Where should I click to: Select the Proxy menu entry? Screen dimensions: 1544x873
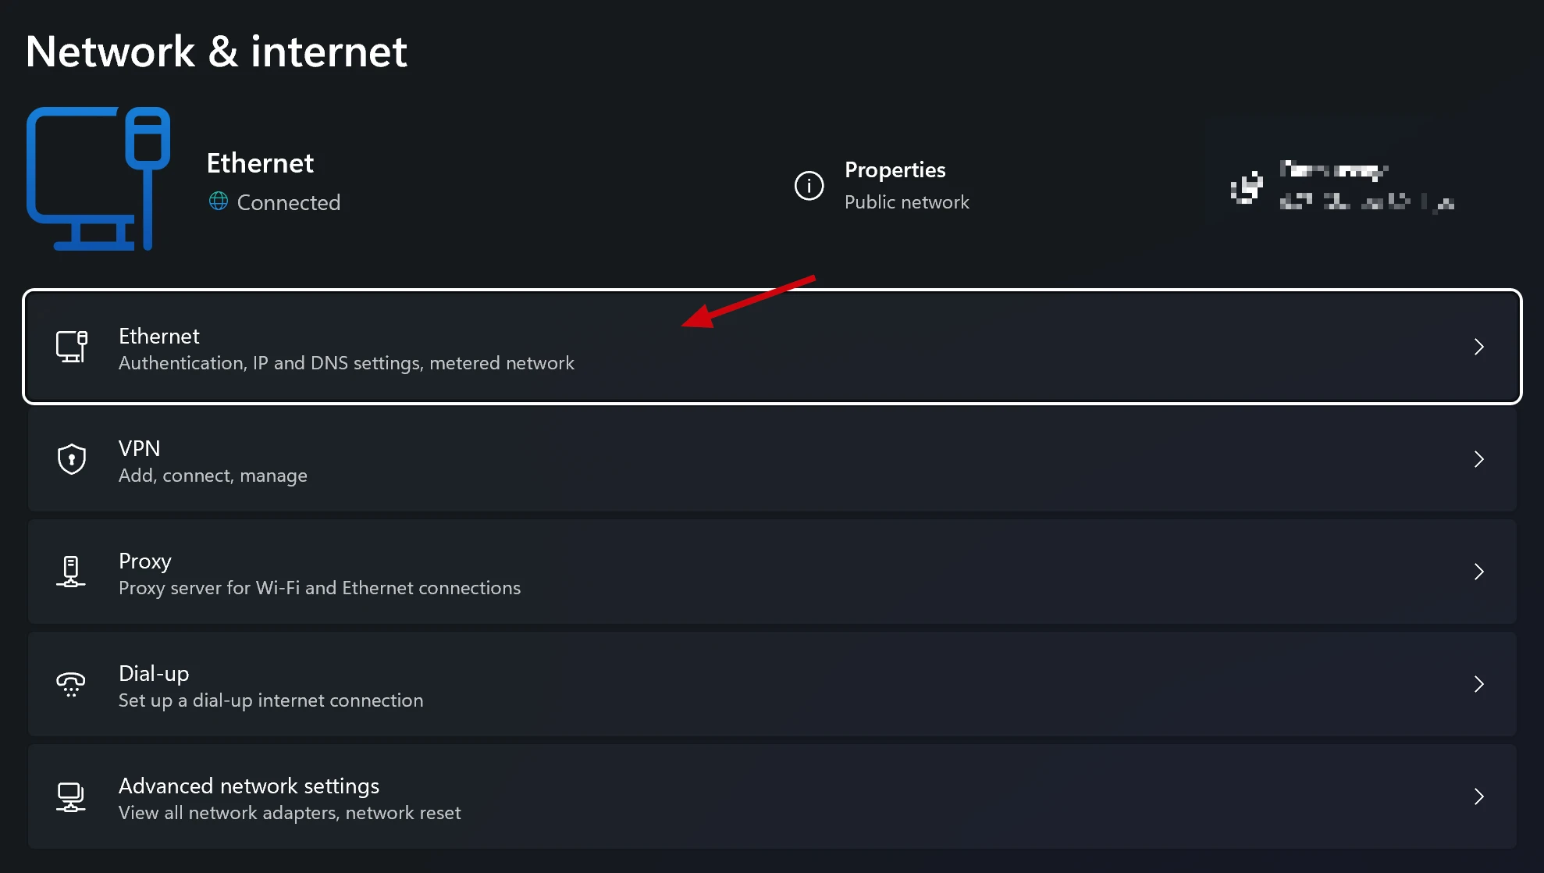coord(318,573)
